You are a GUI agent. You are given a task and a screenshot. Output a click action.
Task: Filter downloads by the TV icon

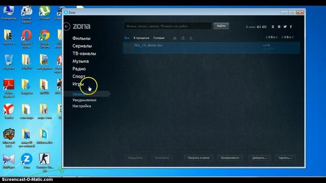pyautogui.click(x=183, y=38)
